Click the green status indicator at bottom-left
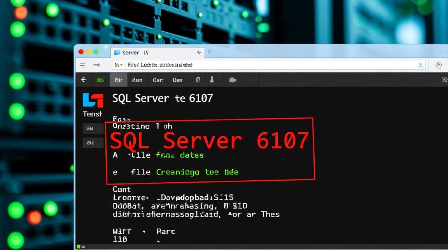Screen dimensions: 448x250 click(x=79, y=247)
